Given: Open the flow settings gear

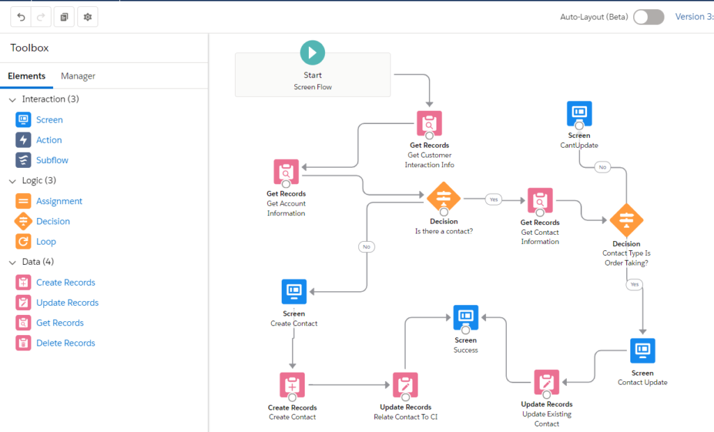Looking at the screenshot, I should tap(86, 16).
